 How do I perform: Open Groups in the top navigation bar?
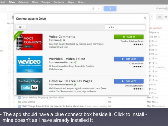click(46, 2)
